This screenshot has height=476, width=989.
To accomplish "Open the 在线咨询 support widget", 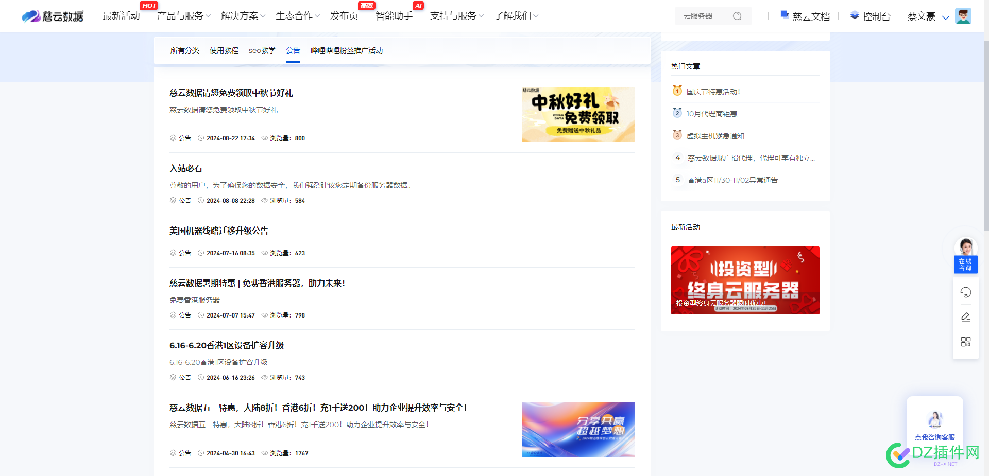I will click(966, 255).
